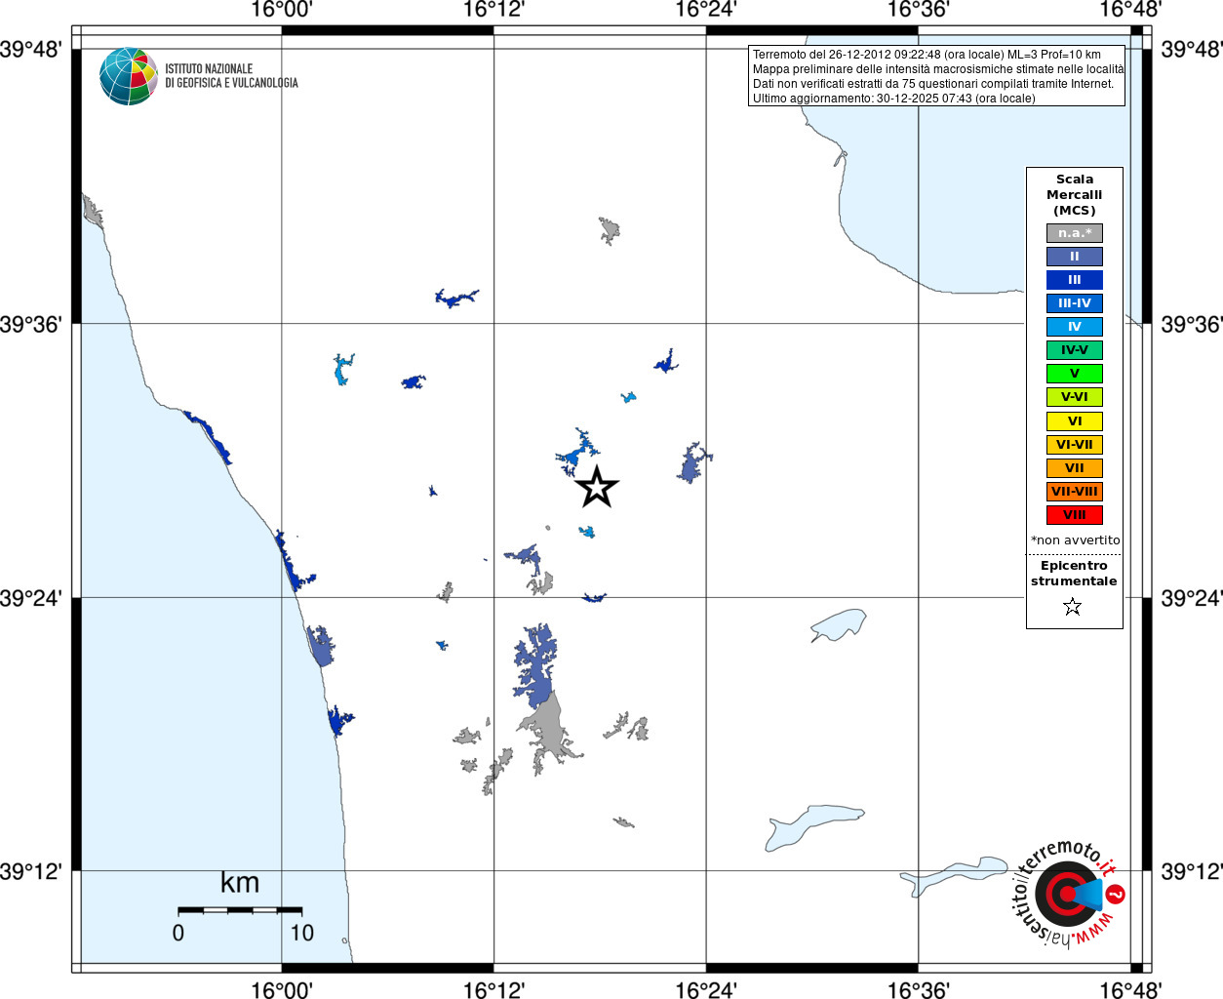Select the VII orange legend swatch

tap(1075, 468)
